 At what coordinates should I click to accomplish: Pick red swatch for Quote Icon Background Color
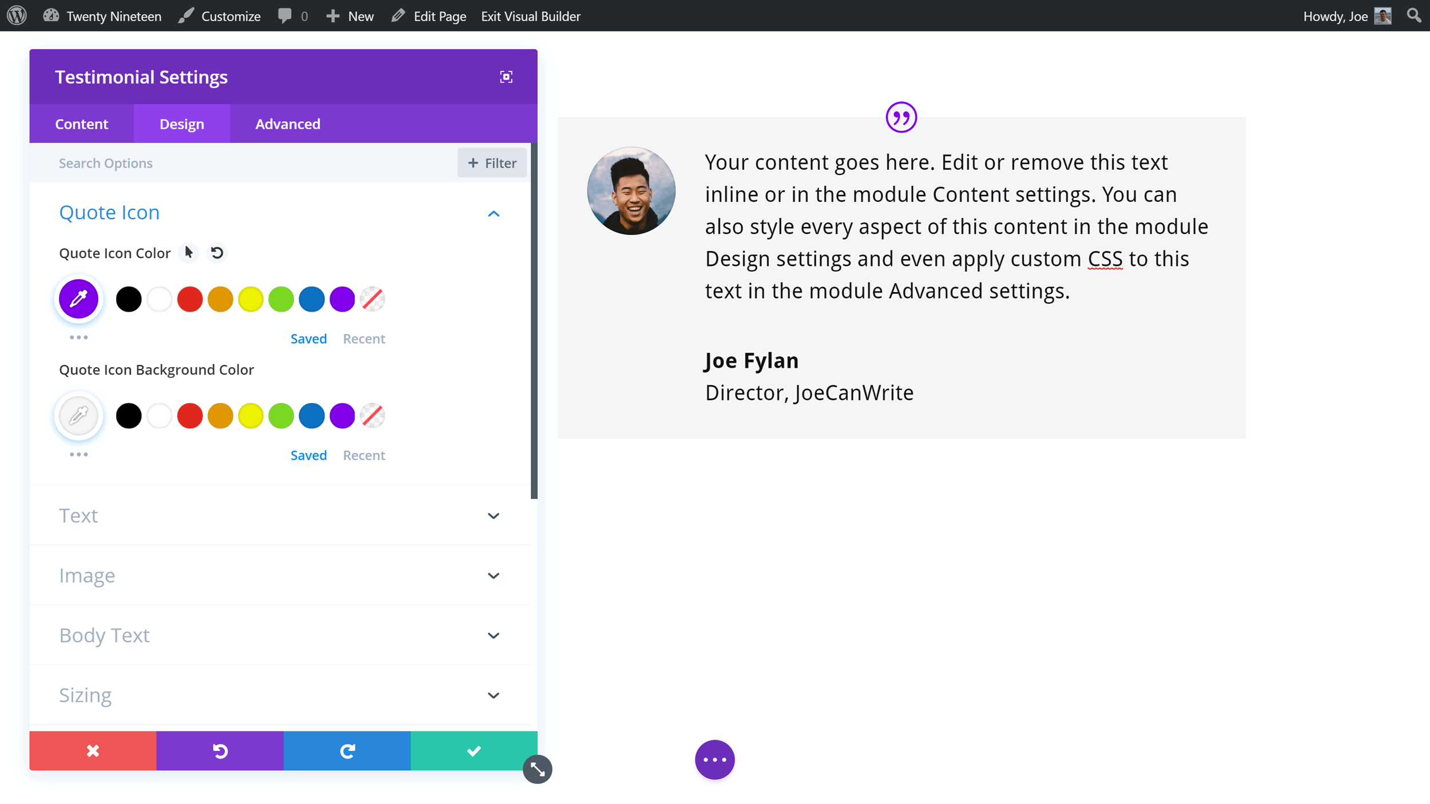[190, 416]
